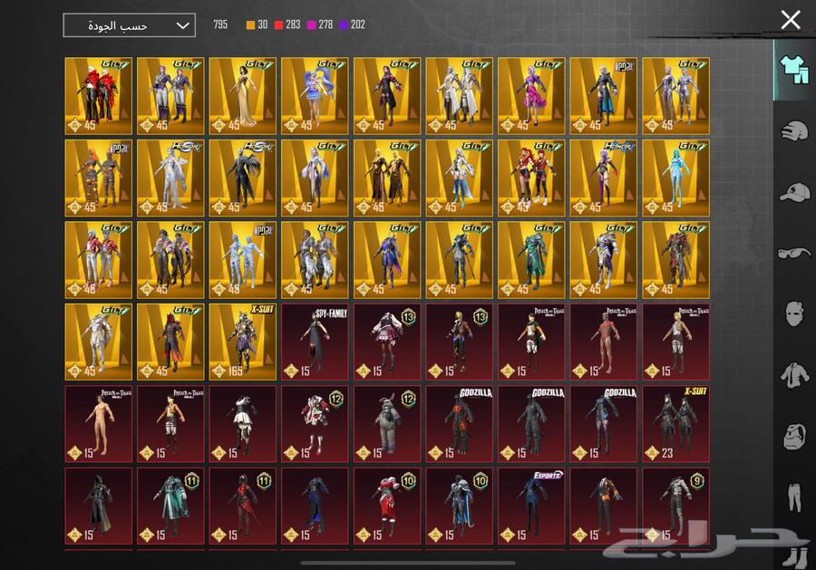Select the pink ruffled dress gold-tier outfit
This screenshot has height=570, width=816.
pos(531,96)
